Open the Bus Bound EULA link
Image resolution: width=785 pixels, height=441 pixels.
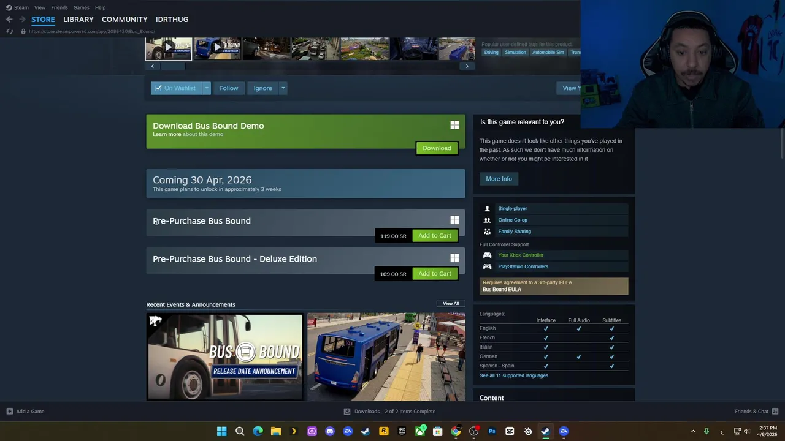(x=502, y=290)
